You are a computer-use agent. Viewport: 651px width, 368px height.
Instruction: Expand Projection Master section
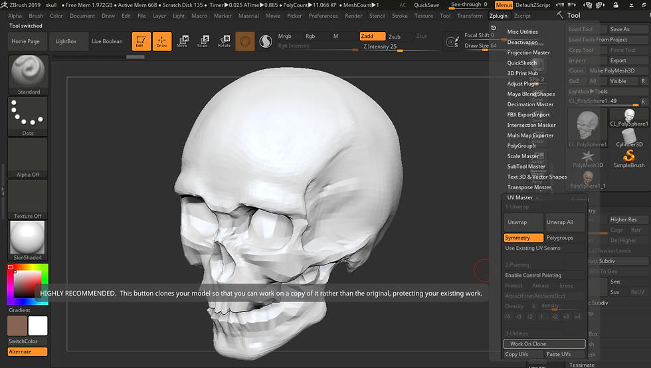529,52
